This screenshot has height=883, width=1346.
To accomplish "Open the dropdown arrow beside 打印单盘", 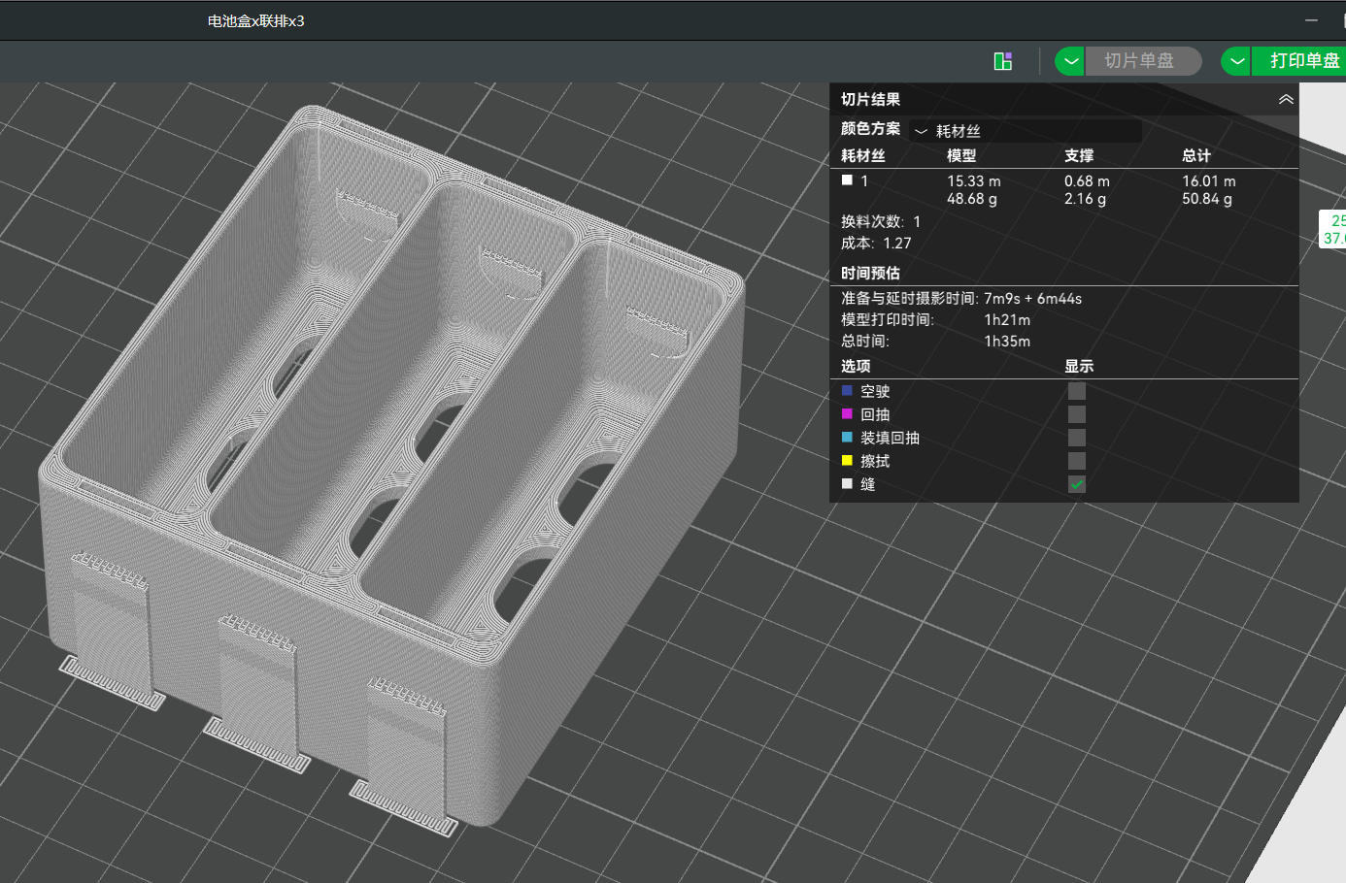I will click(1236, 61).
